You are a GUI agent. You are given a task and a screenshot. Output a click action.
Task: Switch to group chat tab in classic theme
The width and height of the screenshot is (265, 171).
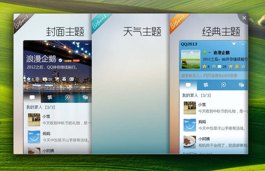(x=241, y=85)
